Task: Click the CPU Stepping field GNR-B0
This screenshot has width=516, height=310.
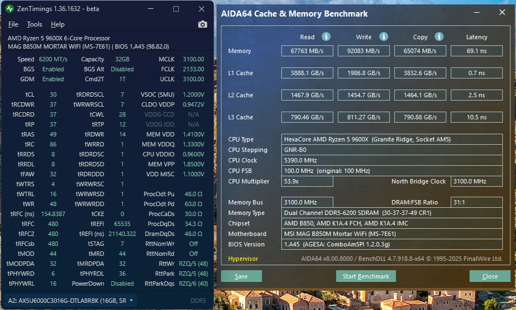Action: click(391, 150)
